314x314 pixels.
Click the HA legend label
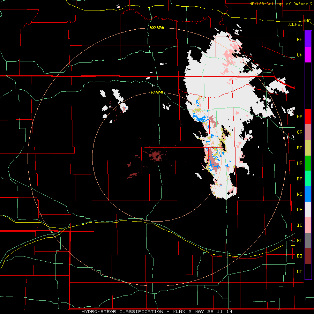coord(299,117)
